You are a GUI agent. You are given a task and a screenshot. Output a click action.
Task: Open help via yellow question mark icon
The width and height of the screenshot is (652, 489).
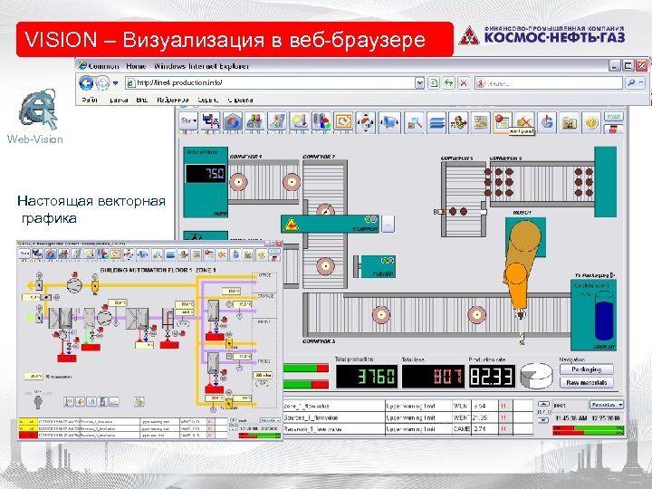click(590, 122)
